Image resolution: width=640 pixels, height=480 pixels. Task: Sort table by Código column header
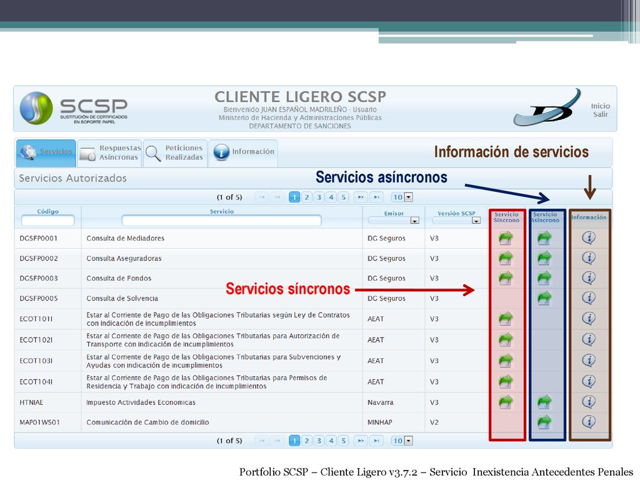[47, 211]
